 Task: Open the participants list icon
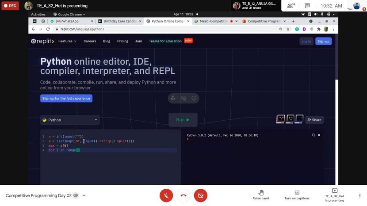click(x=291, y=6)
